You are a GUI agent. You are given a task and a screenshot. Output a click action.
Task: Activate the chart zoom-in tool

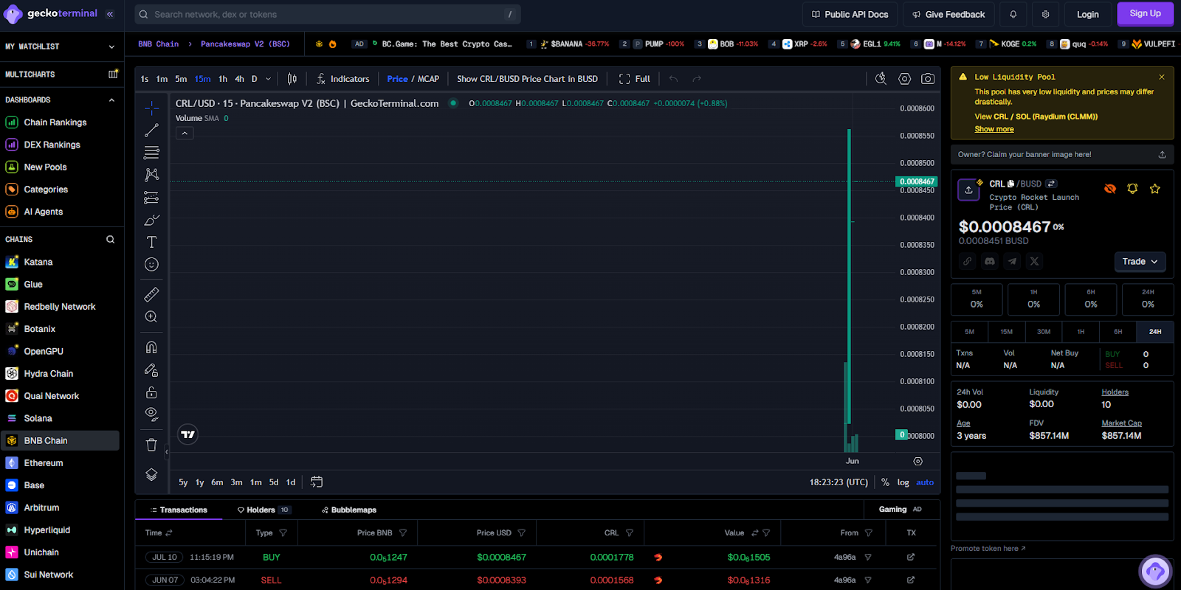[151, 316]
